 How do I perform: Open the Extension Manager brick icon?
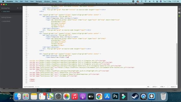click(179, 12)
